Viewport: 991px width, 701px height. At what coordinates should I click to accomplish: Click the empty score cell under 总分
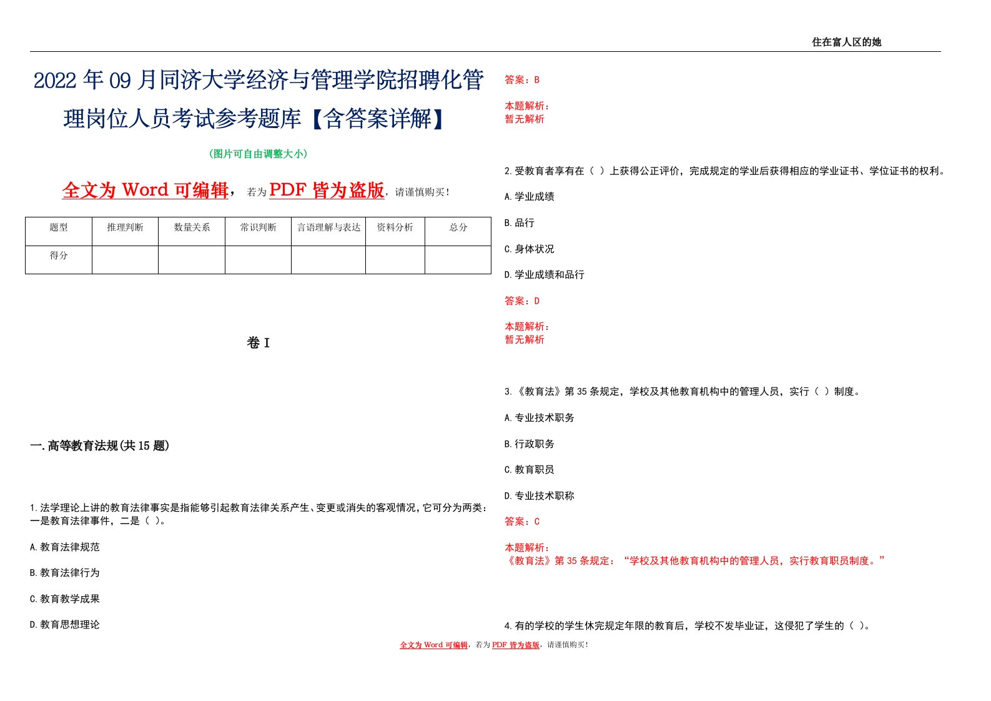[458, 260]
